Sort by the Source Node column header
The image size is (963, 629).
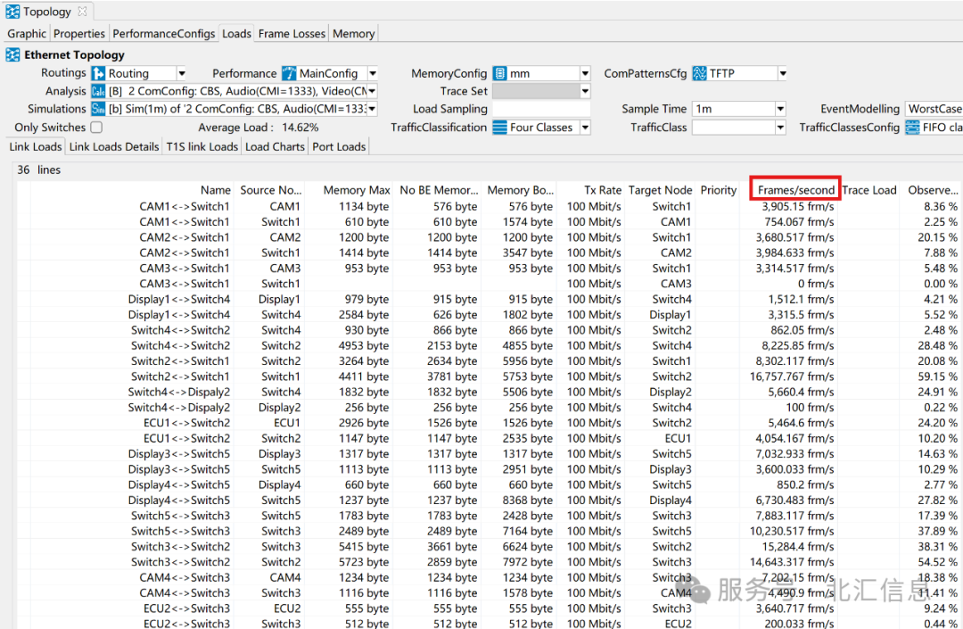click(271, 190)
